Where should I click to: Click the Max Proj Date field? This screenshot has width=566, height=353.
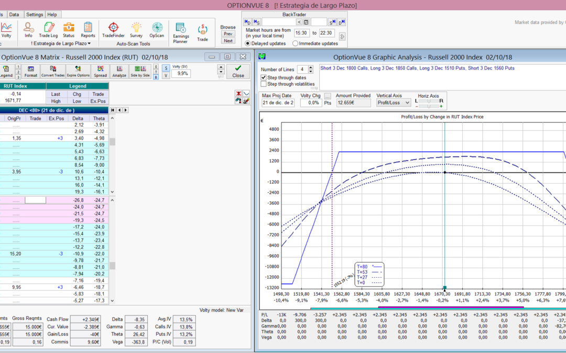point(278,103)
